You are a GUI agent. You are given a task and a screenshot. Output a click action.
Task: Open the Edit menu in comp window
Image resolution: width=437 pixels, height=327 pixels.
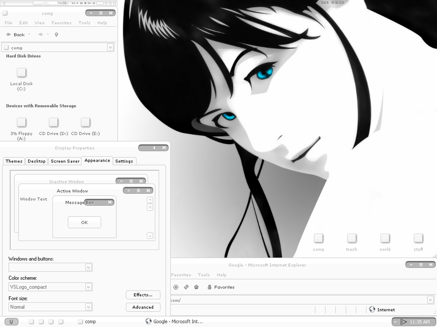click(23, 23)
